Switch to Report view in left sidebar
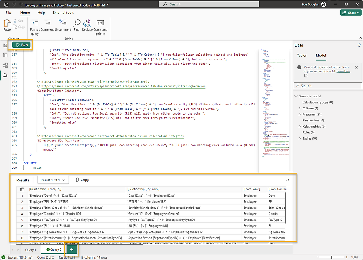Viewport: 363px width, 260px height. tap(5, 45)
